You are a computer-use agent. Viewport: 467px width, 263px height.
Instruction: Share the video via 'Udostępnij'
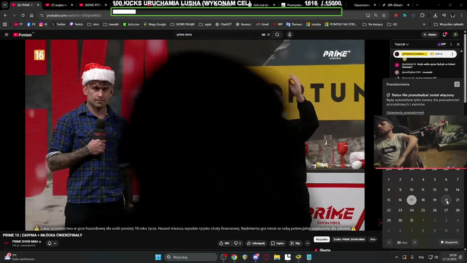tap(256, 243)
